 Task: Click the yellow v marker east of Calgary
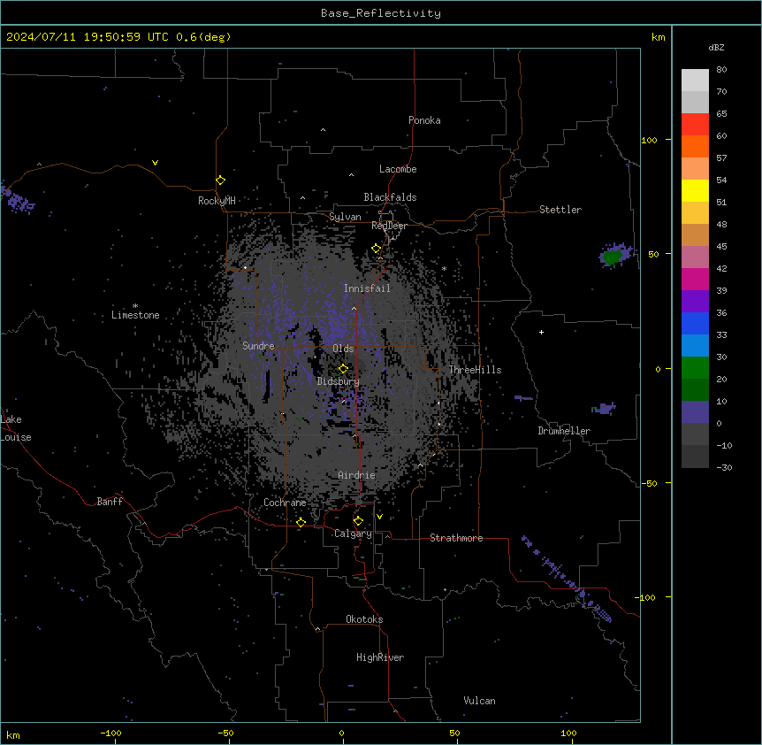[x=379, y=517]
